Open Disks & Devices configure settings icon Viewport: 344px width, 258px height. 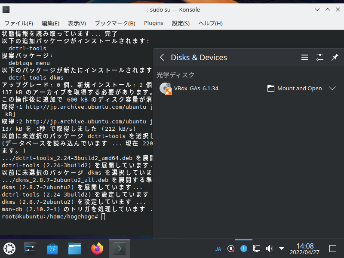(x=320, y=58)
